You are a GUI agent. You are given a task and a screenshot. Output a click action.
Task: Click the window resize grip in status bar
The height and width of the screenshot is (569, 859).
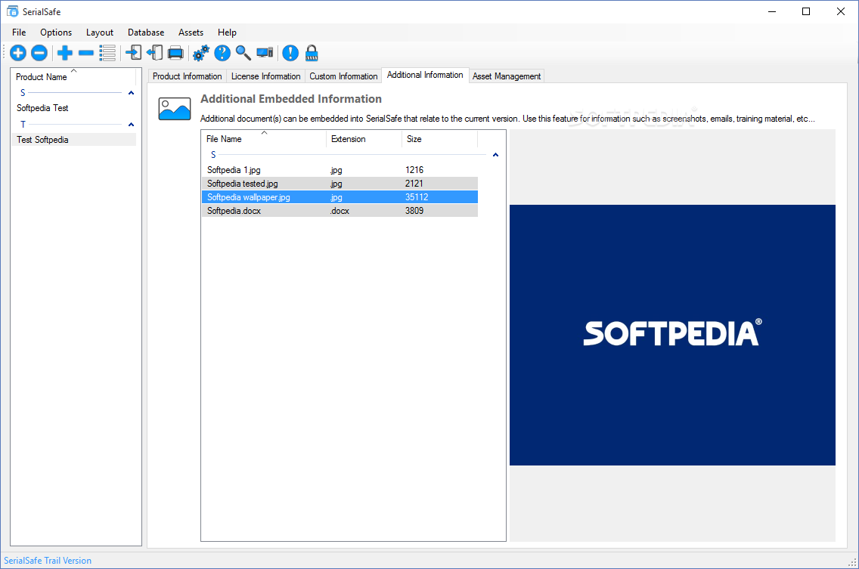click(852, 562)
